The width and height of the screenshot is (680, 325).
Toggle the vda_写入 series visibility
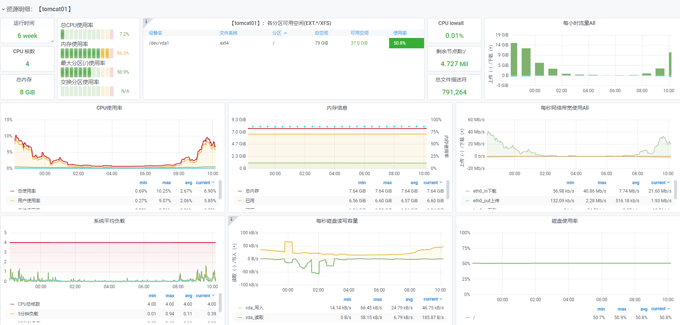point(254,308)
